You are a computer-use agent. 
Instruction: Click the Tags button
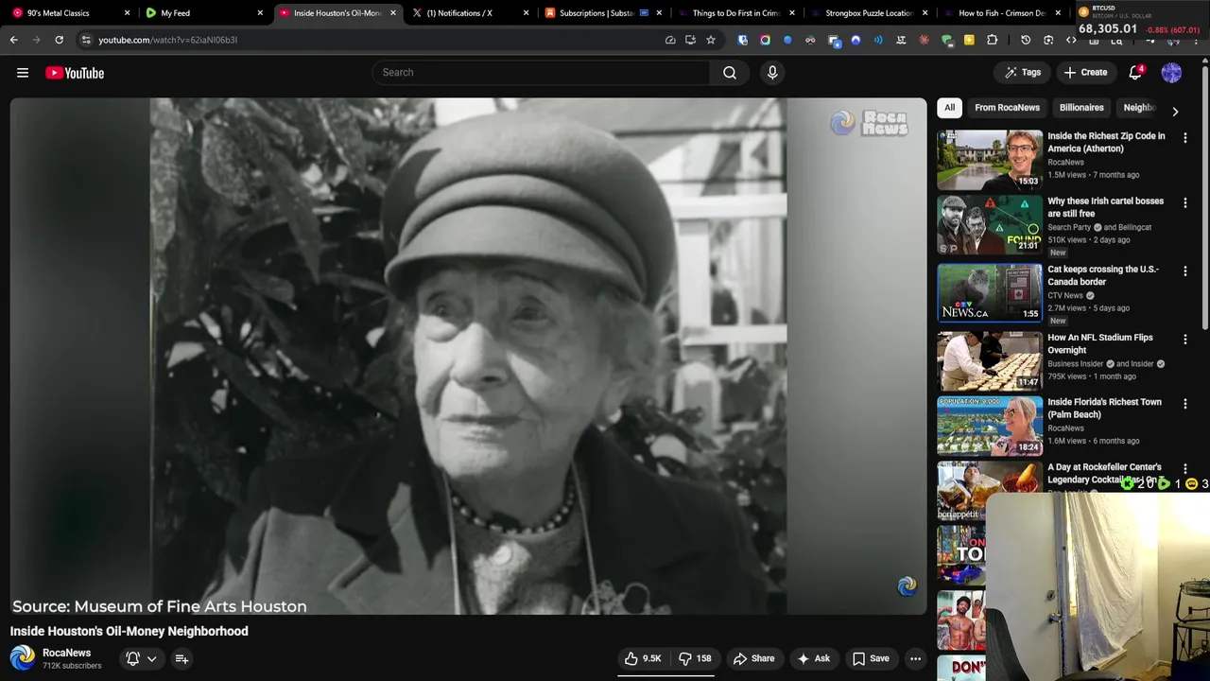tap(1022, 73)
